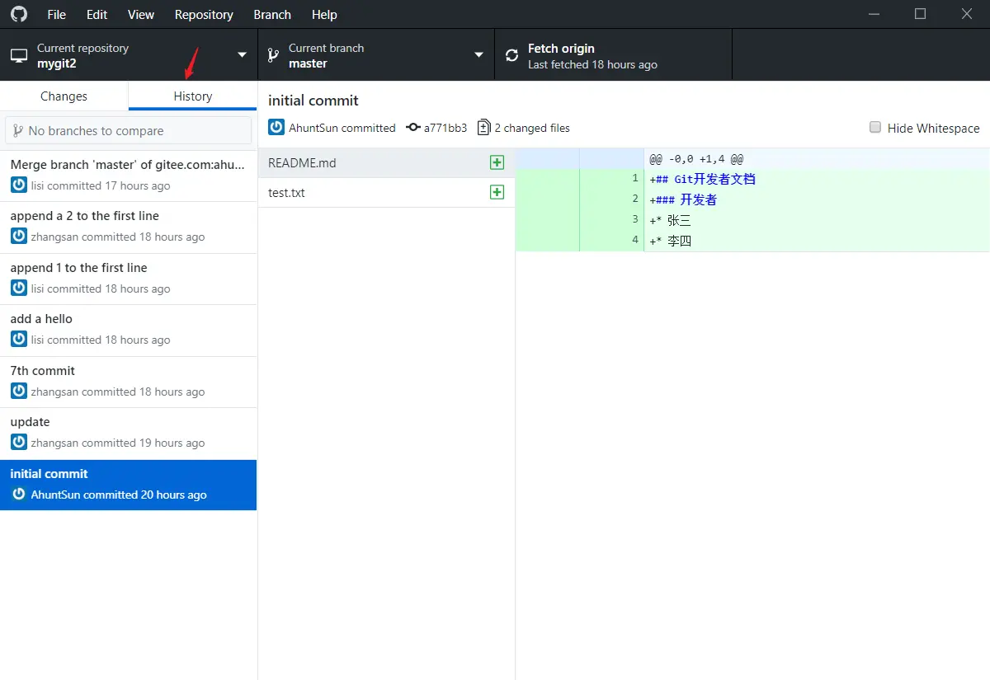Click zhangsan avatar on update commit
Viewport: 990px width, 680px height.
(19, 443)
